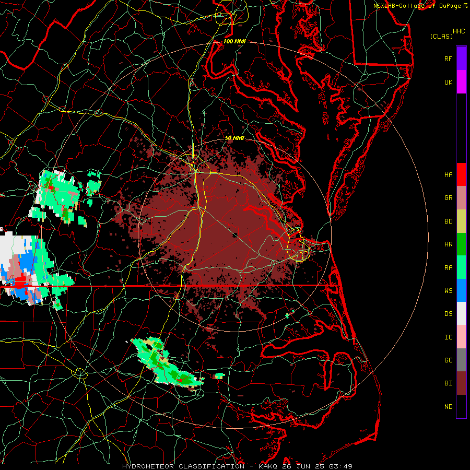Click the 'WS' legend label
This screenshot has width=470, height=470.
(x=448, y=290)
